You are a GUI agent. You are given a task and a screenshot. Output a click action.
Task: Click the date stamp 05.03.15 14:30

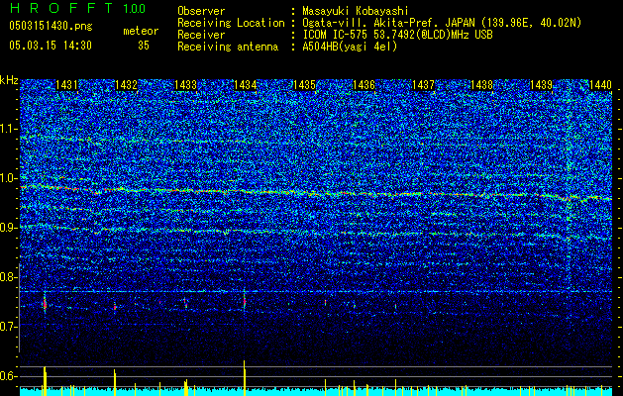point(51,46)
